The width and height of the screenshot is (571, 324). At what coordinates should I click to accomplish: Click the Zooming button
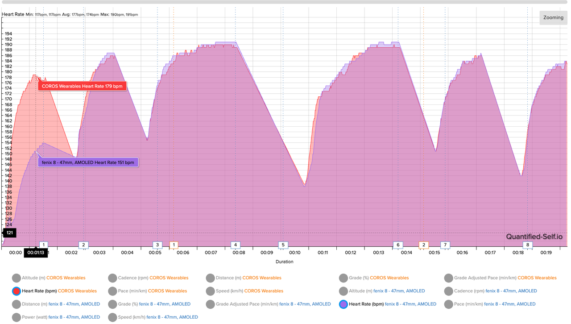[553, 18]
